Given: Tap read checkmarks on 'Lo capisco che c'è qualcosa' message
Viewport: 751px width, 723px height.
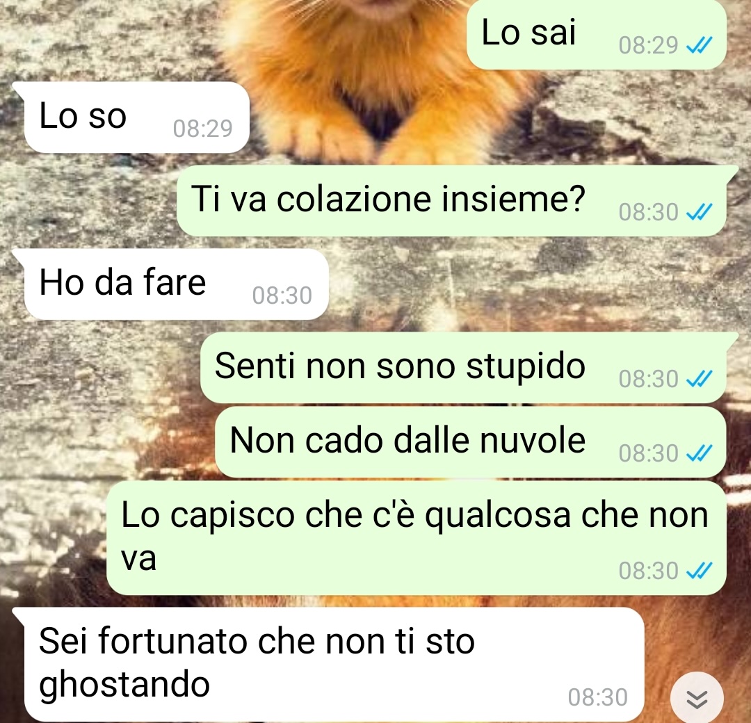Looking at the screenshot, I should pyautogui.click(x=700, y=570).
